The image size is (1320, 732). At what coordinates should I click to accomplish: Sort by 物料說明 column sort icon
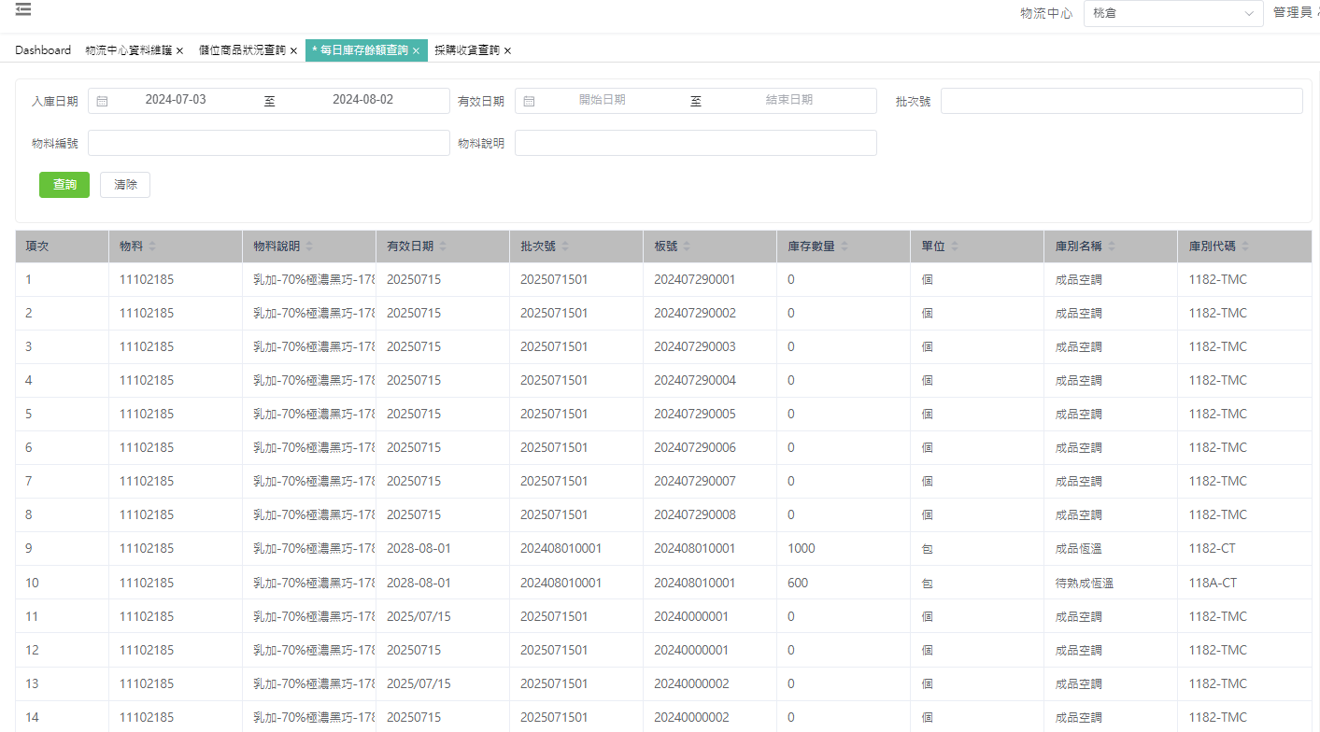[x=309, y=246]
